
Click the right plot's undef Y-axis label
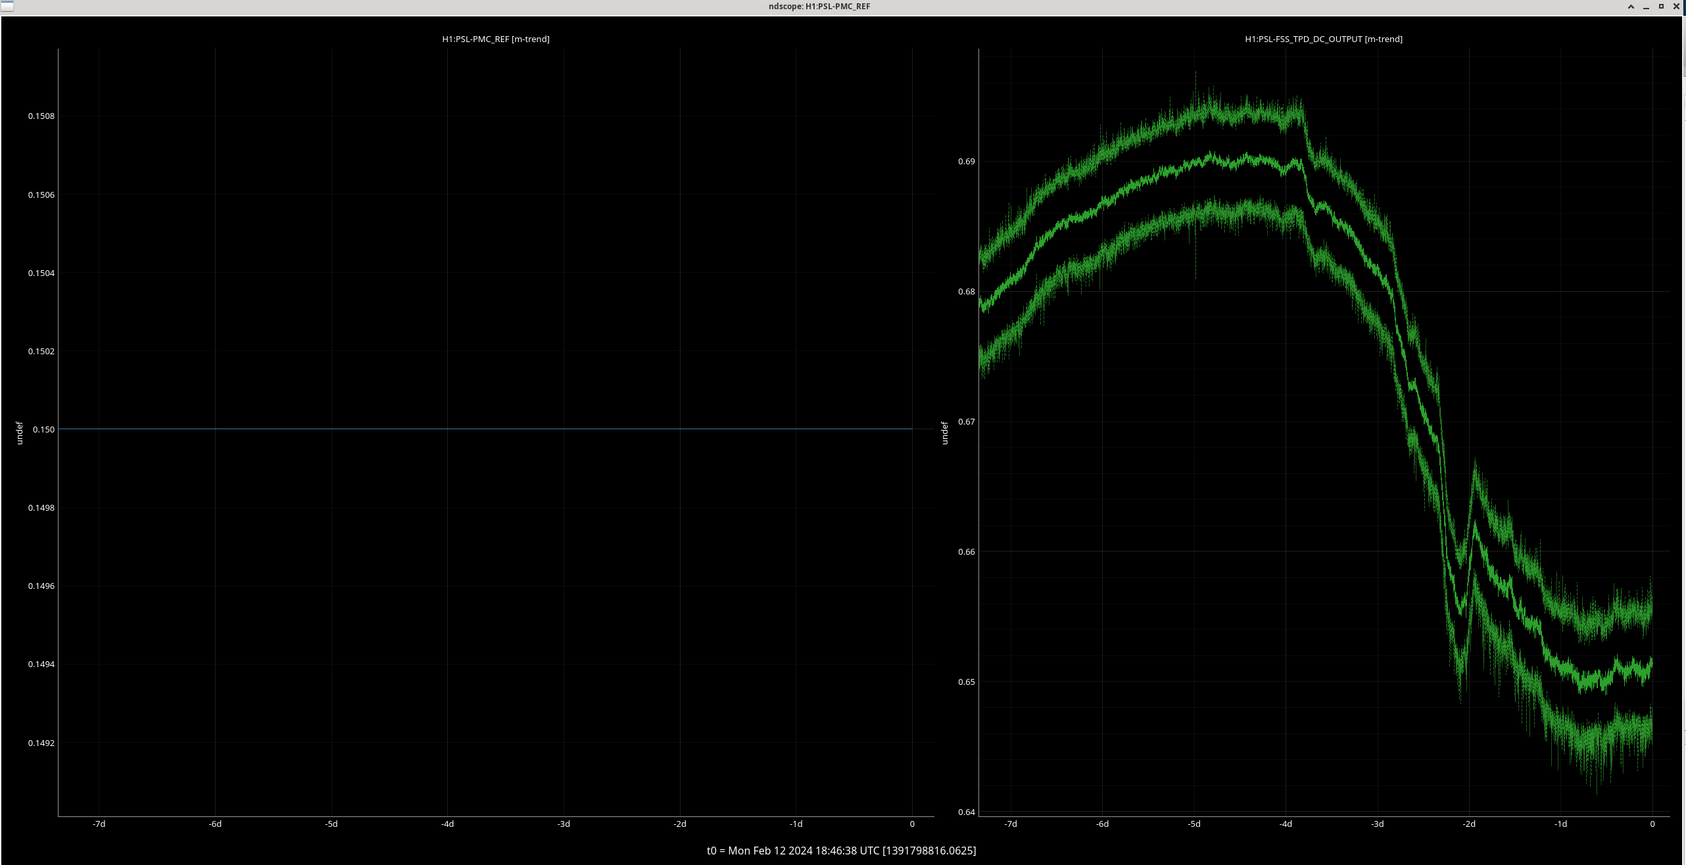(x=945, y=433)
